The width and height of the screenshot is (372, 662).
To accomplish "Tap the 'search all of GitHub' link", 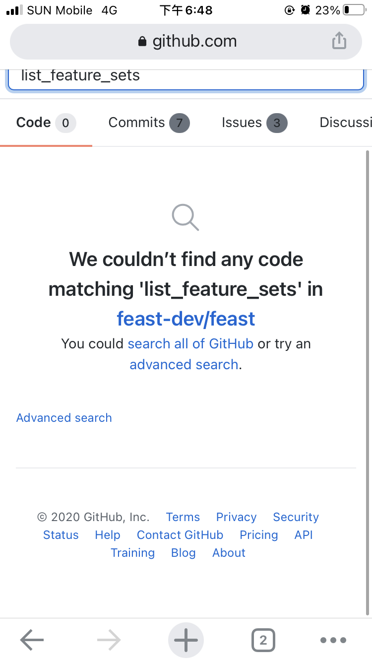I will click(x=190, y=343).
